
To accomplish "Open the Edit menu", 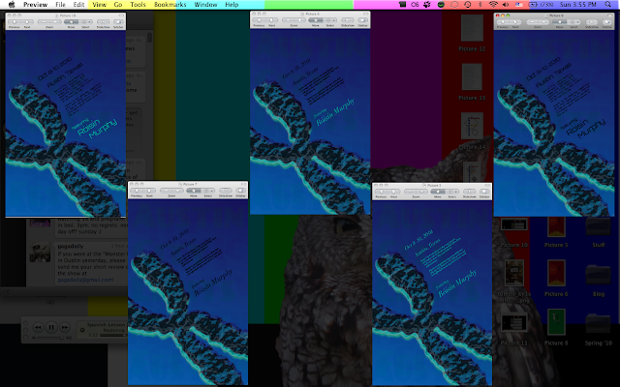I will pyautogui.click(x=78, y=4).
